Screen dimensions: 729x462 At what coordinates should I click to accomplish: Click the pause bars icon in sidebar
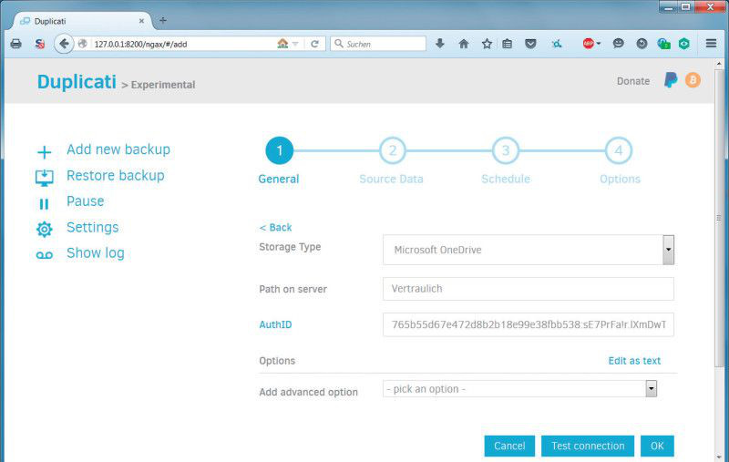pyautogui.click(x=44, y=204)
